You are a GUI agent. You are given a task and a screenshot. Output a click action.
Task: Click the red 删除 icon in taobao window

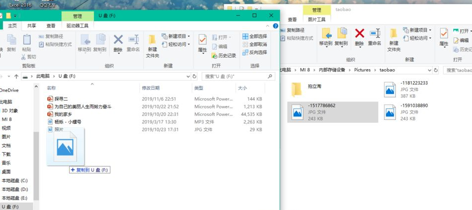pos(359,34)
